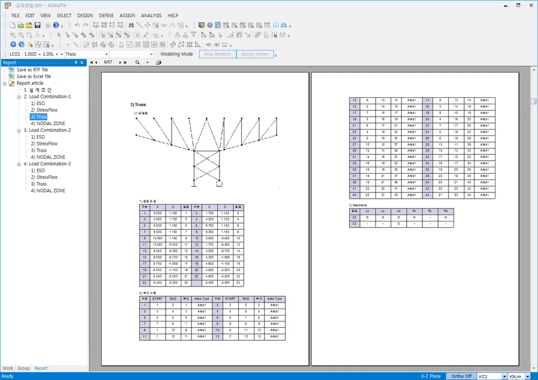Open the FILE menu
The image size is (538, 380).
click(x=16, y=16)
